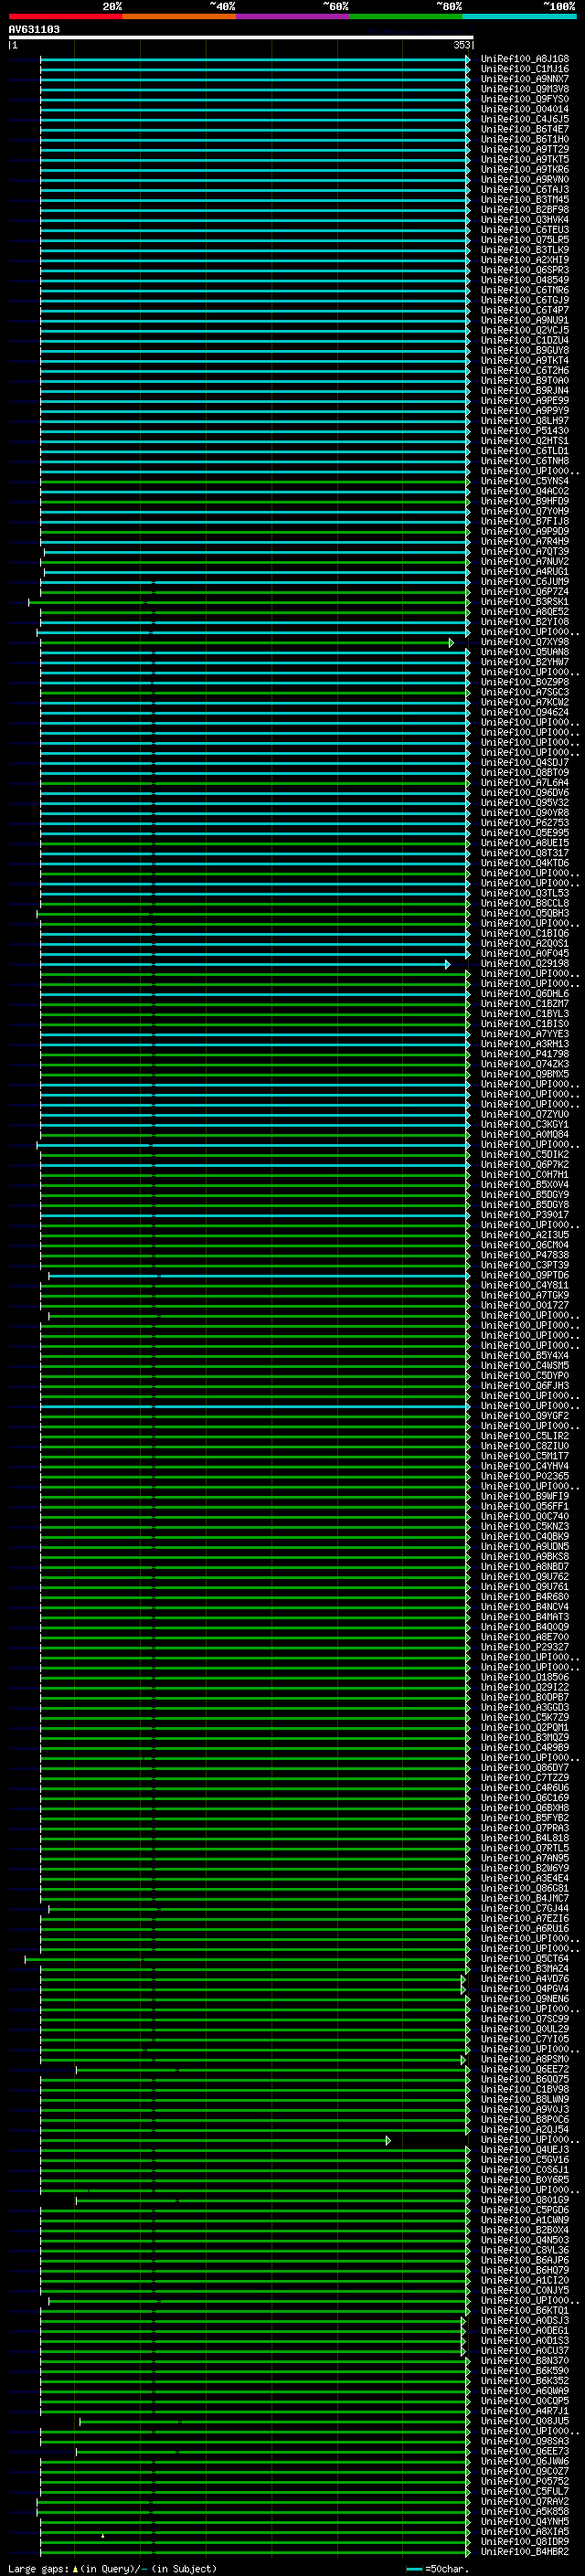Select the UniRef100_A9TKT5 label
Screen dimensions: 585x2576
[525, 159]
